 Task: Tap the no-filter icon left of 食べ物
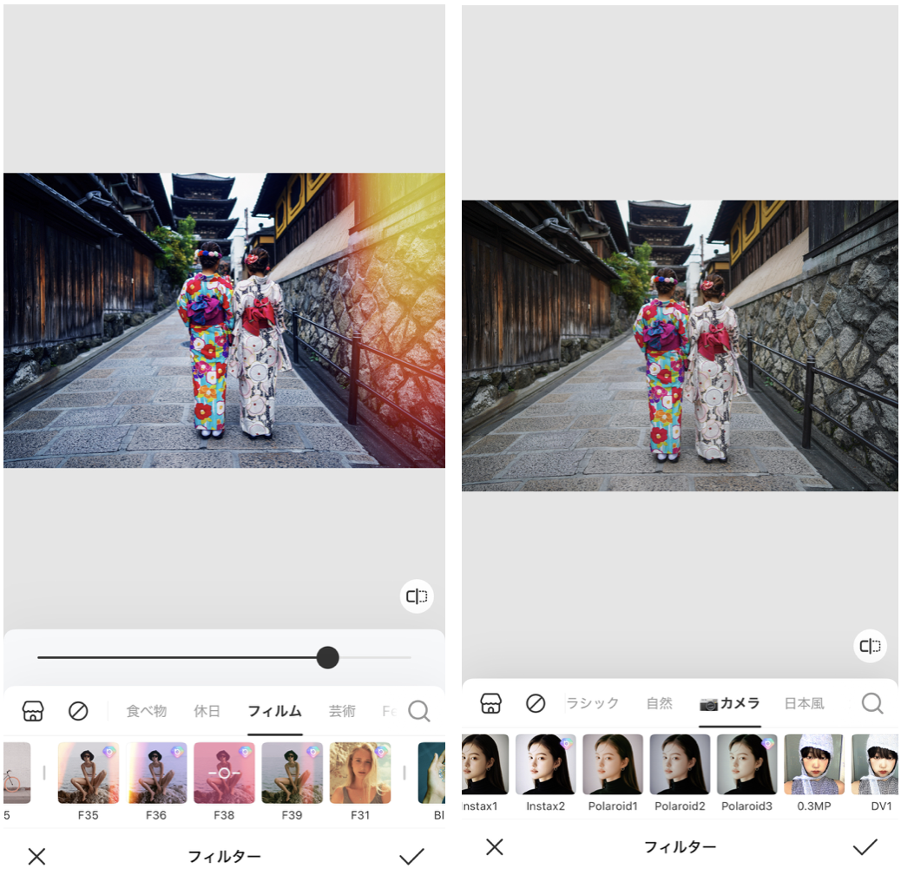tap(78, 711)
